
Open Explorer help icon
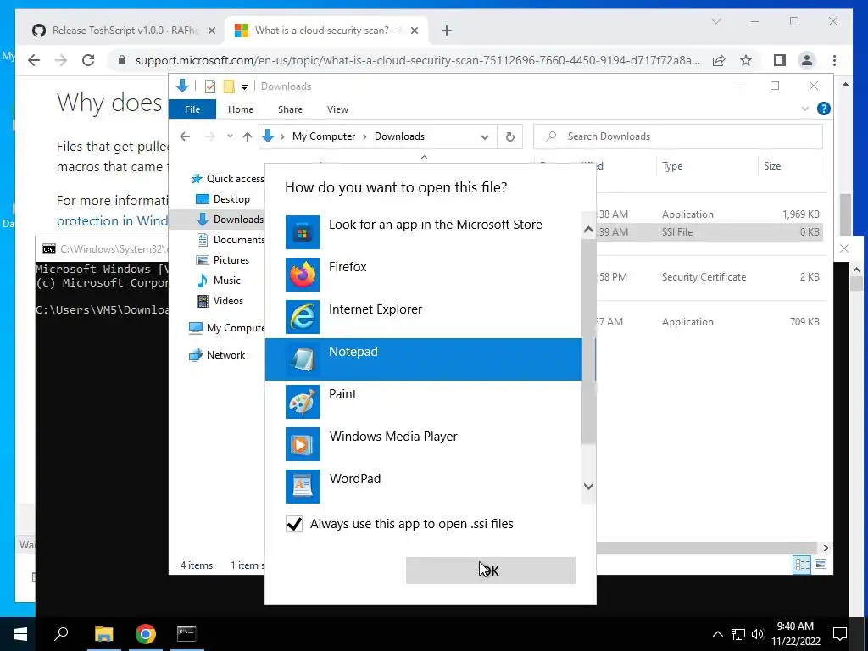[x=824, y=109]
